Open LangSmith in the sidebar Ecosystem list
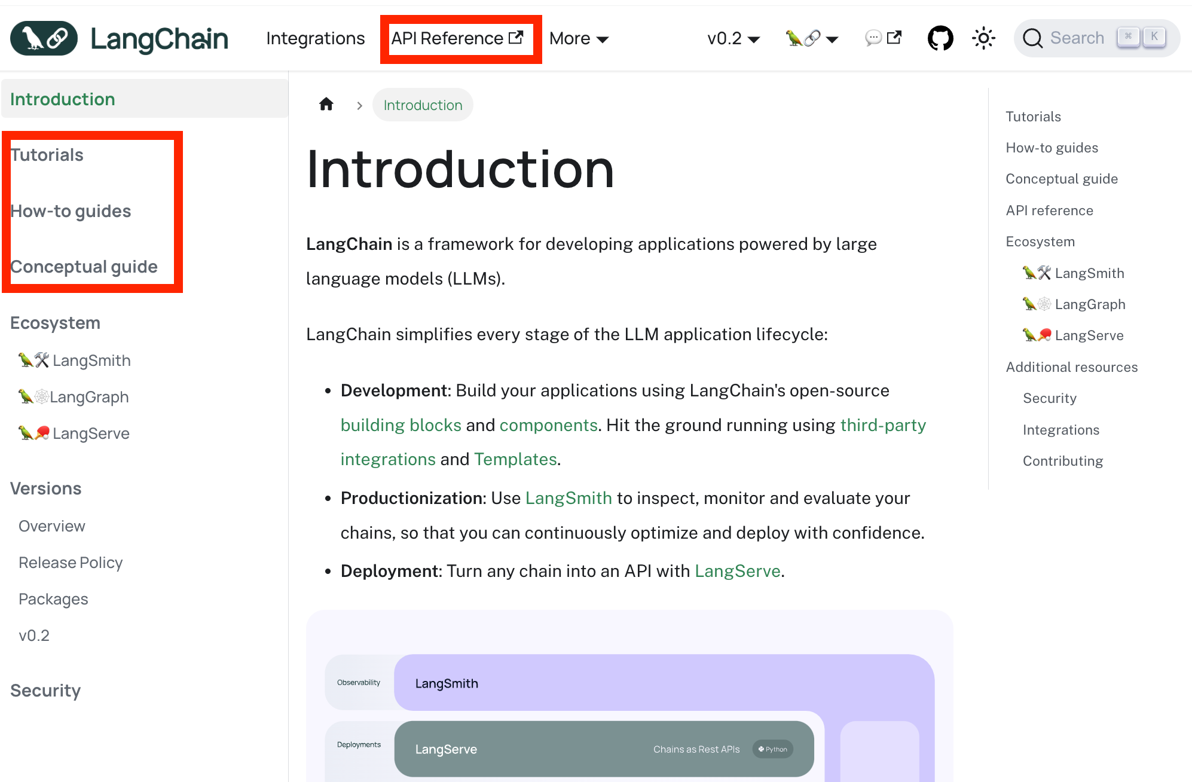Screen dimensions: 1192x782 click(91, 361)
